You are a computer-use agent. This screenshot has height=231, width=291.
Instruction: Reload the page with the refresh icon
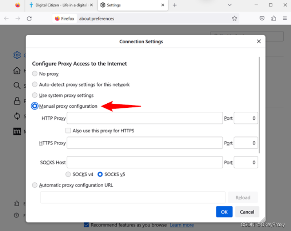(29, 18)
